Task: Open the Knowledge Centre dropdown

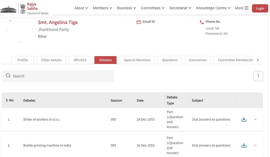Action: tap(213, 8)
